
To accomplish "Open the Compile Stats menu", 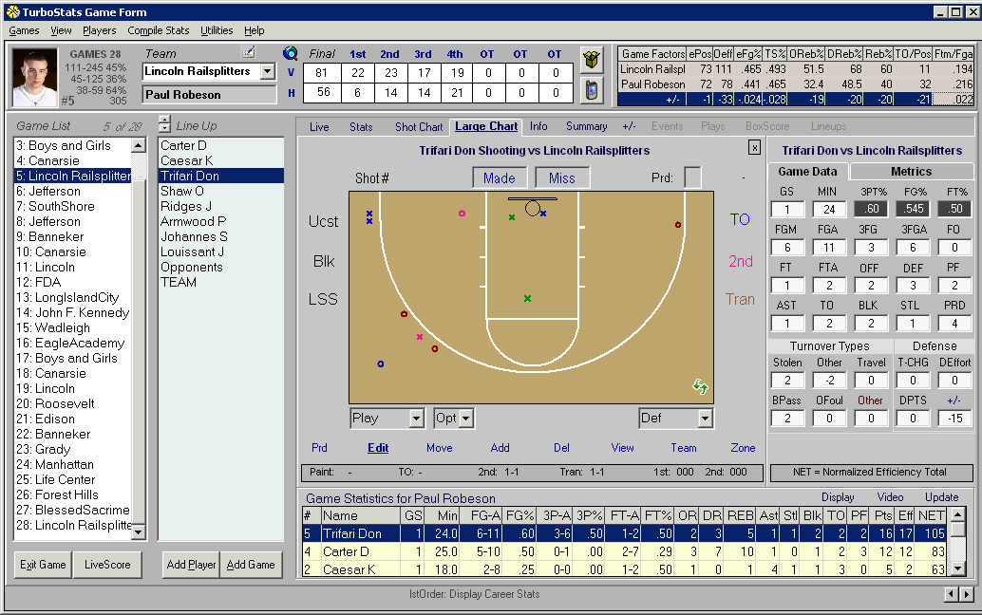I will tap(159, 30).
